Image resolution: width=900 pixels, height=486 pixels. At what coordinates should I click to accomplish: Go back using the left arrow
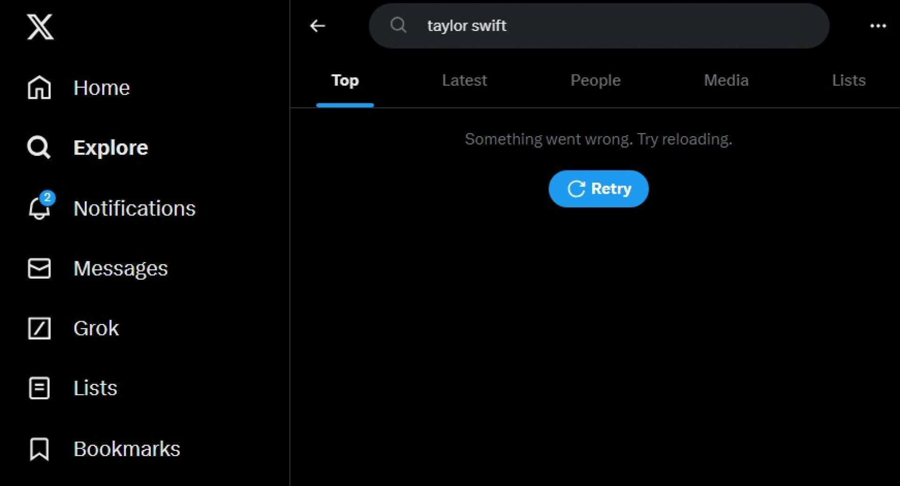coord(318,26)
